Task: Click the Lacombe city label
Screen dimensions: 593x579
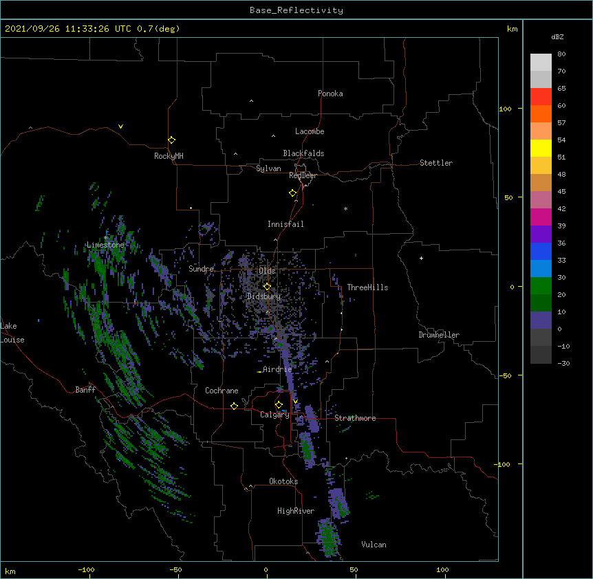Action: [x=310, y=131]
